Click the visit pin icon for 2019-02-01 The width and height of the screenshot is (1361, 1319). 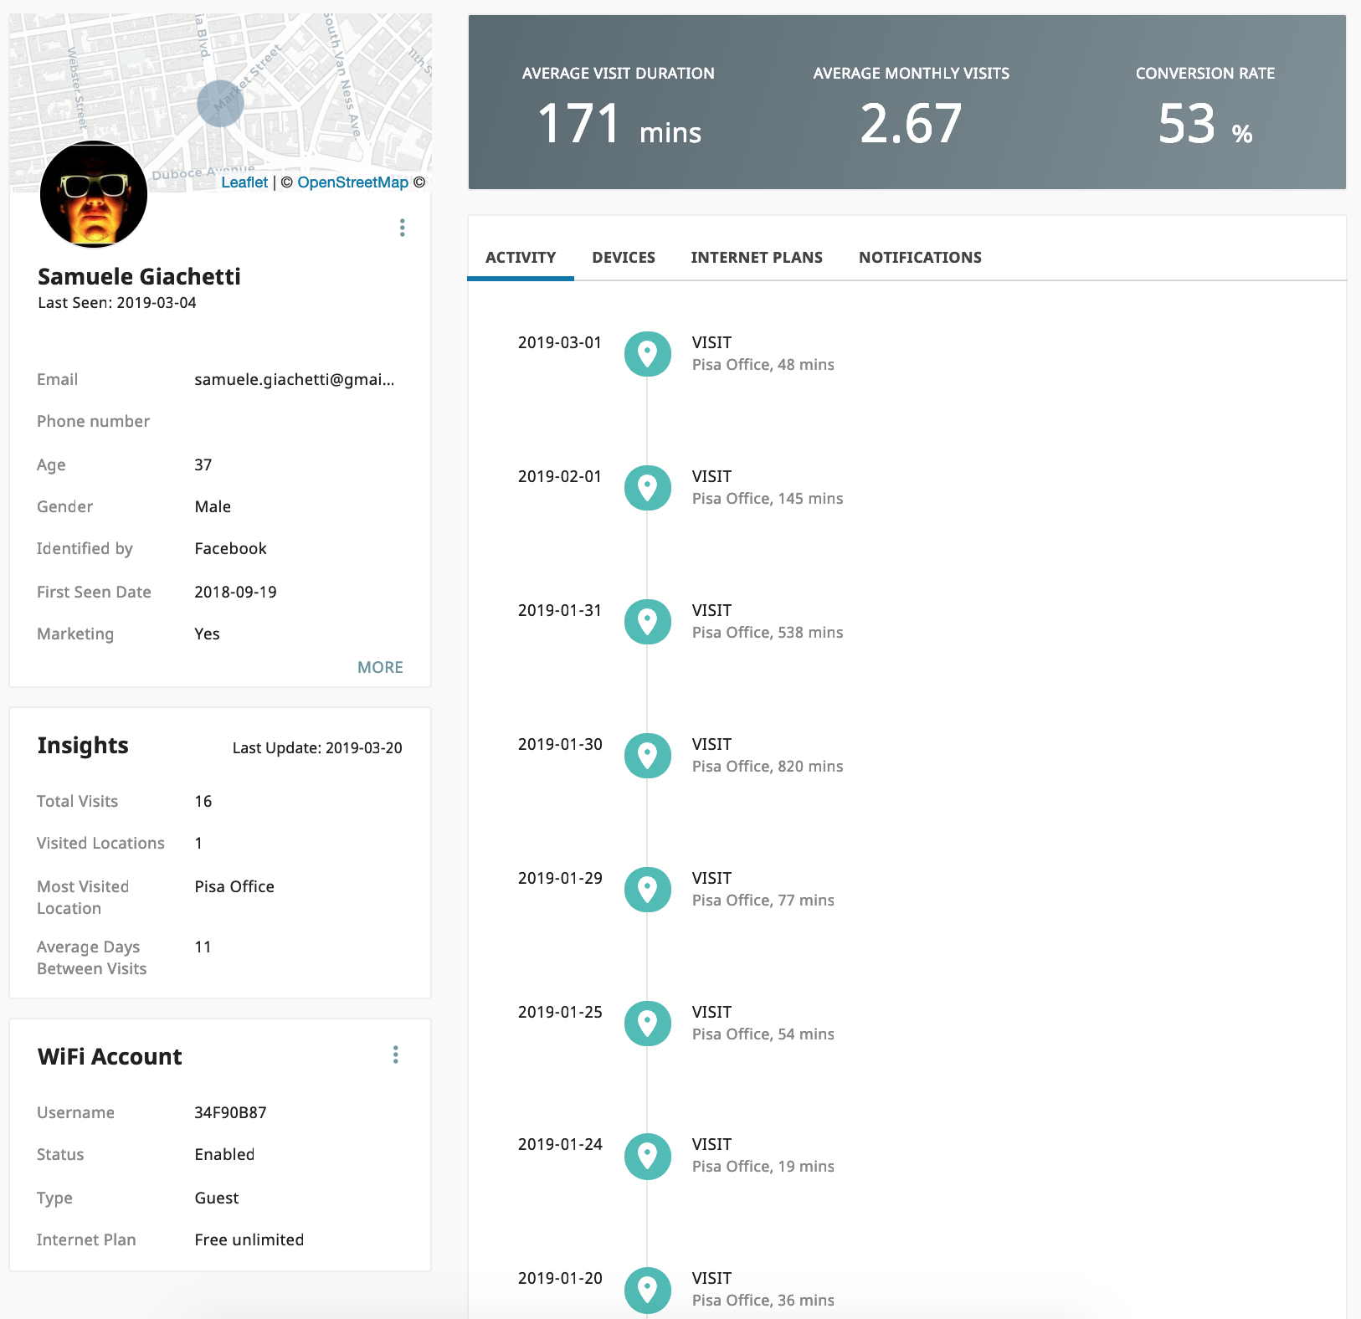pyautogui.click(x=648, y=488)
